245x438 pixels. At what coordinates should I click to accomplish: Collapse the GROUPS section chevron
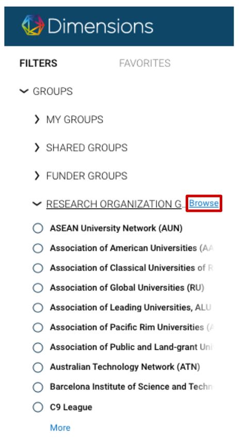click(x=24, y=91)
